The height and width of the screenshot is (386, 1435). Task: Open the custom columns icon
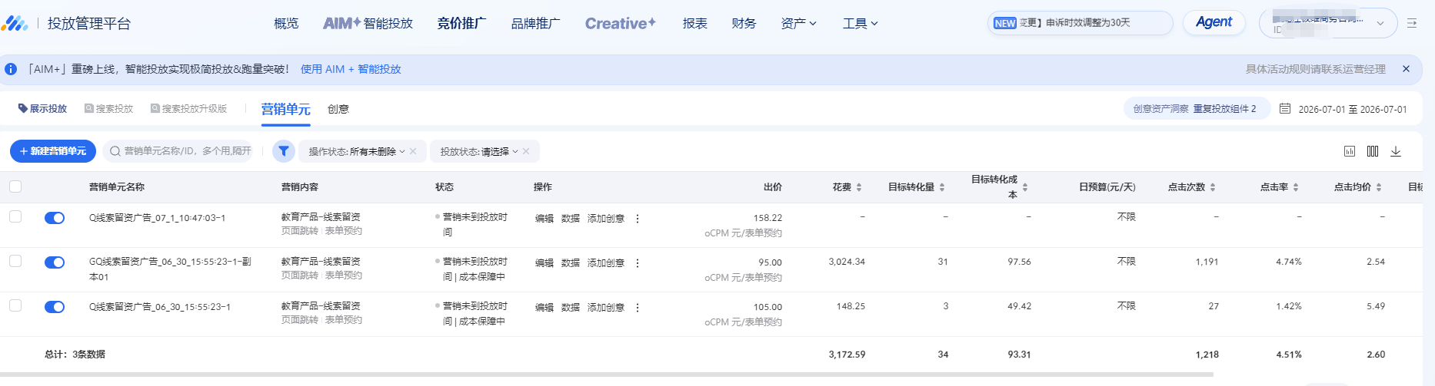(x=1373, y=151)
